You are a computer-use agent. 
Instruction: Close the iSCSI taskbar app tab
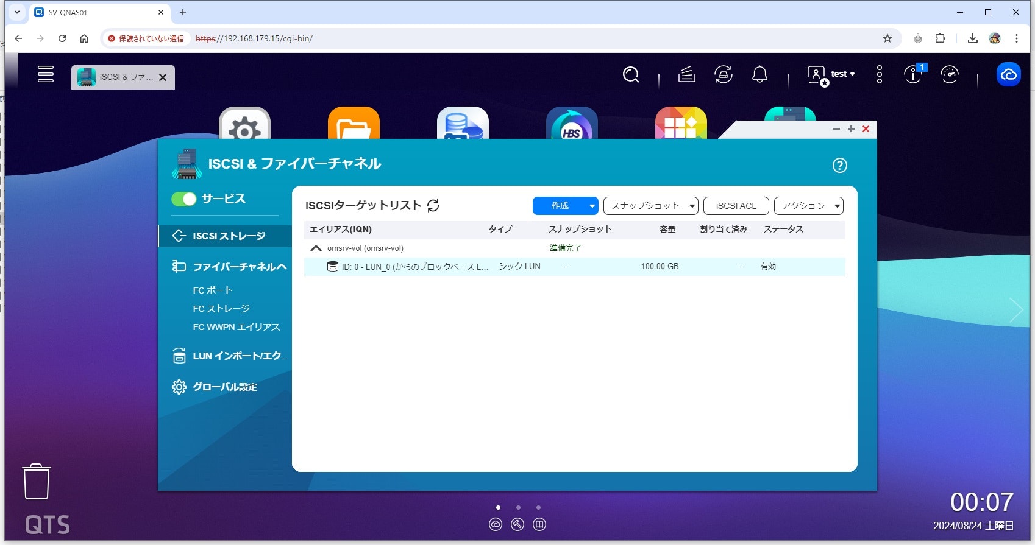(x=163, y=77)
